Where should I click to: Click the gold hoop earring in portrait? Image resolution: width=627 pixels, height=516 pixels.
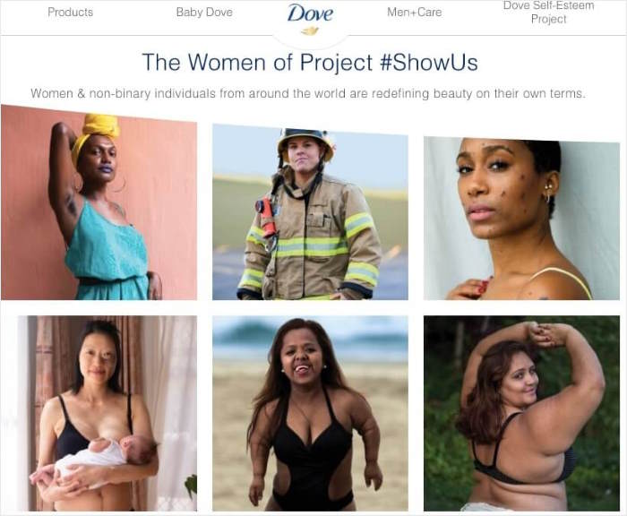pos(548,197)
